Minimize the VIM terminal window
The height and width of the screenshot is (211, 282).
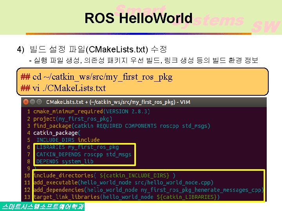pyautogui.click(x=33, y=102)
